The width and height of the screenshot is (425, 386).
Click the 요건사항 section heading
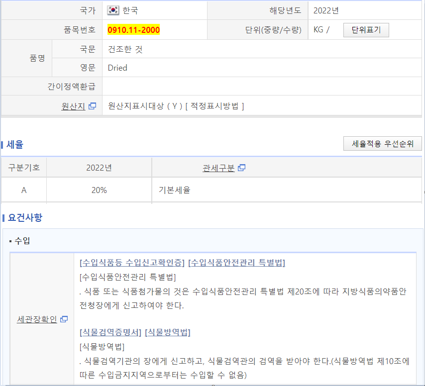coord(22,217)
